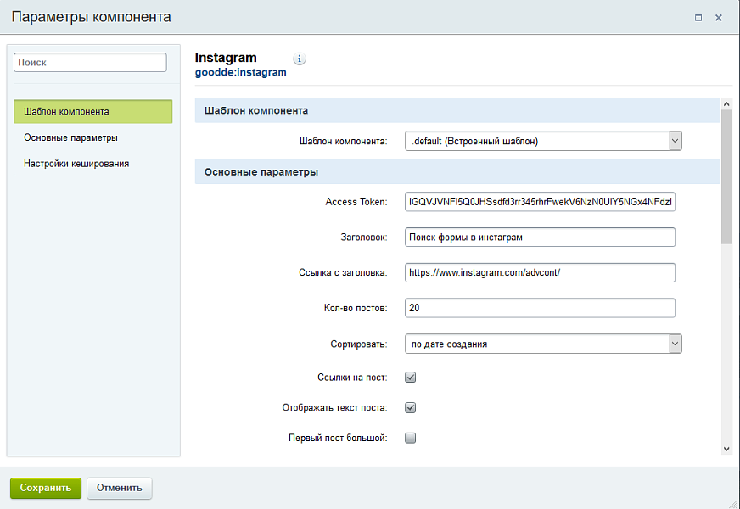Expand the 'Сортировать' dropdown
Viewport: 740px width, 509px height.
pyautogui.click(x=543, y=344)
